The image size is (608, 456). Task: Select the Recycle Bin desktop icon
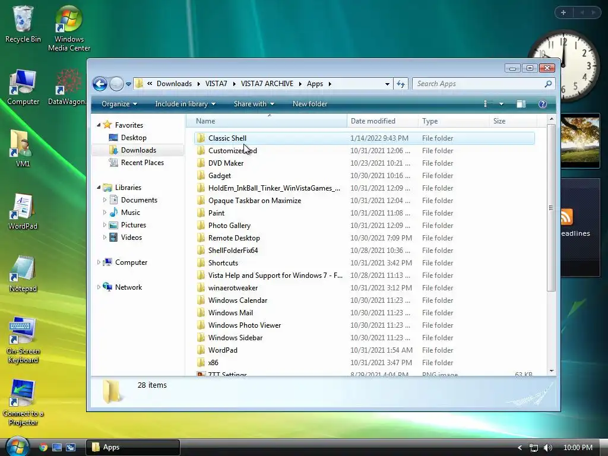(x=23, y=24)
